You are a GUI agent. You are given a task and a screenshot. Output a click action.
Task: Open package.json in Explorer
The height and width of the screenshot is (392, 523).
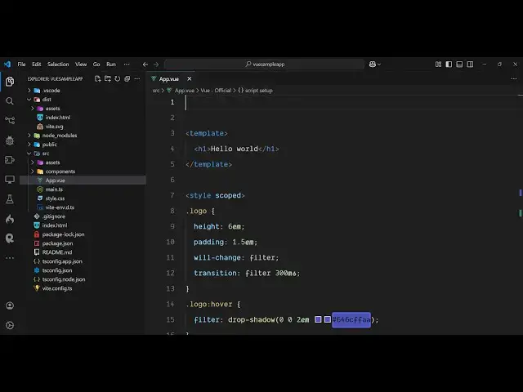coord(57,243)
